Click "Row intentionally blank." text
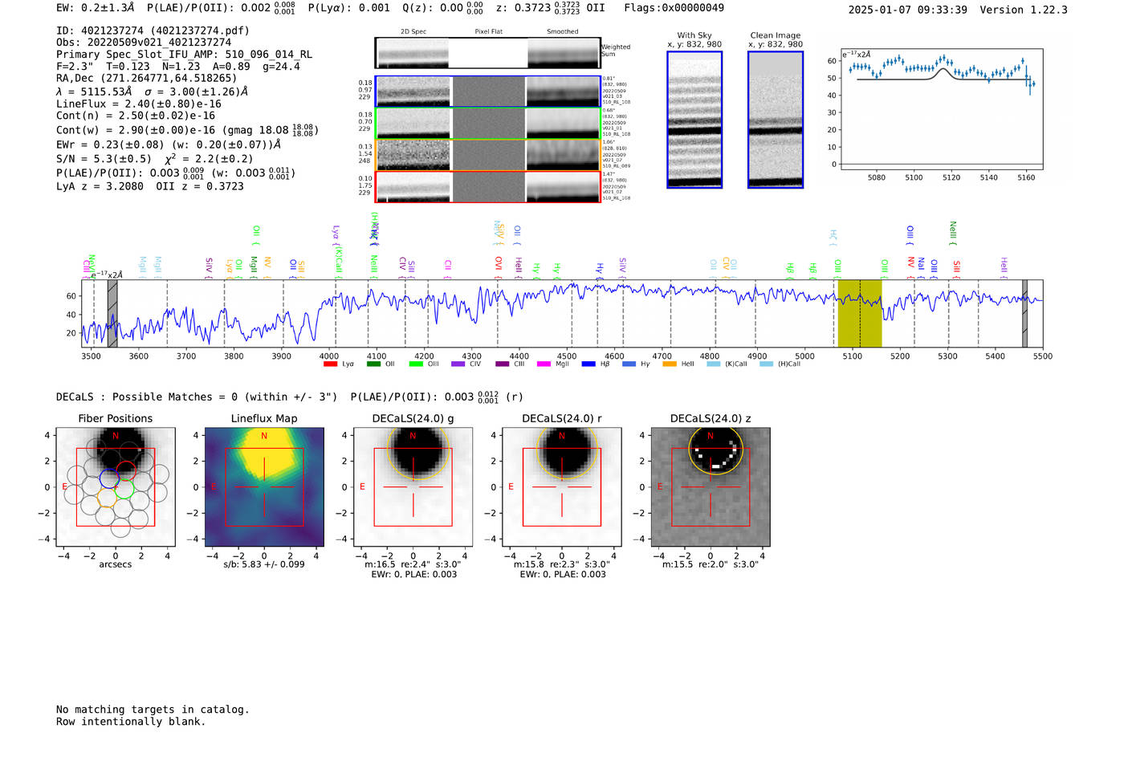The image size is (1124, 765). (x=131, y=722)
